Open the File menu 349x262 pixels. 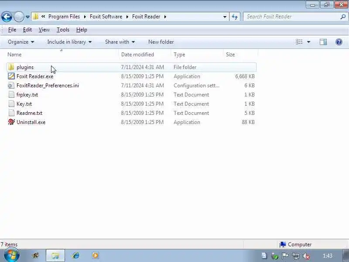12,30
